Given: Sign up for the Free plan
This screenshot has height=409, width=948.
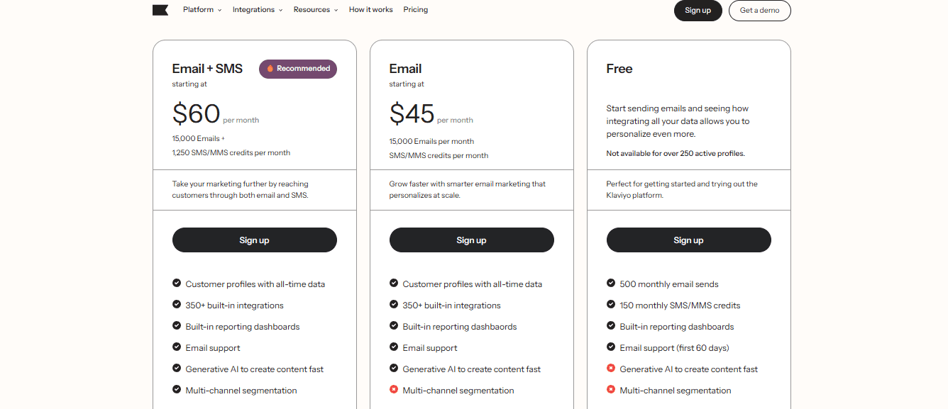Looking at the screenshot, I should click(x=689, y=240).
